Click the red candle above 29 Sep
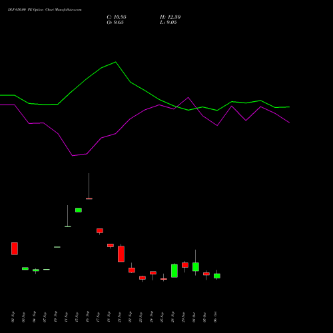333x333 pixels. pos(185,265)
